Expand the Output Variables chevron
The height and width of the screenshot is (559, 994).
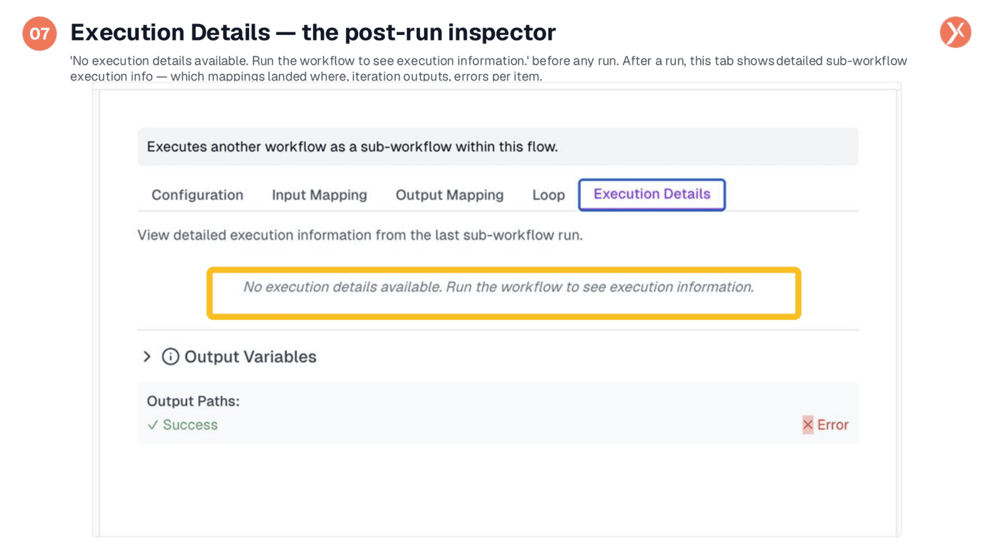147,357
